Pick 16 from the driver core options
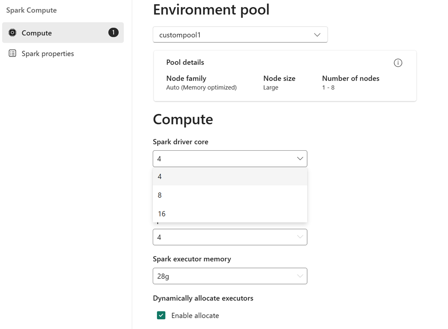The width and height of the screenshot is (448, 329). click(x=229, y=214)
